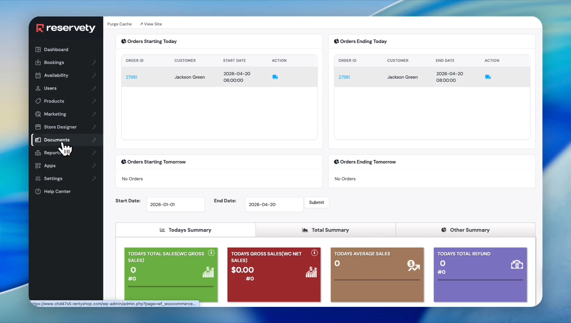
Task: Open the Marketing sidebar menu
Action: click(55, 114)
